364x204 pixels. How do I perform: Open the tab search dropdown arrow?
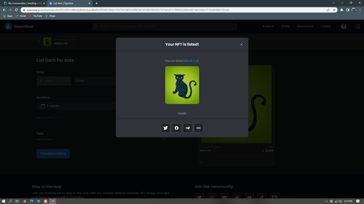[334, 3]
